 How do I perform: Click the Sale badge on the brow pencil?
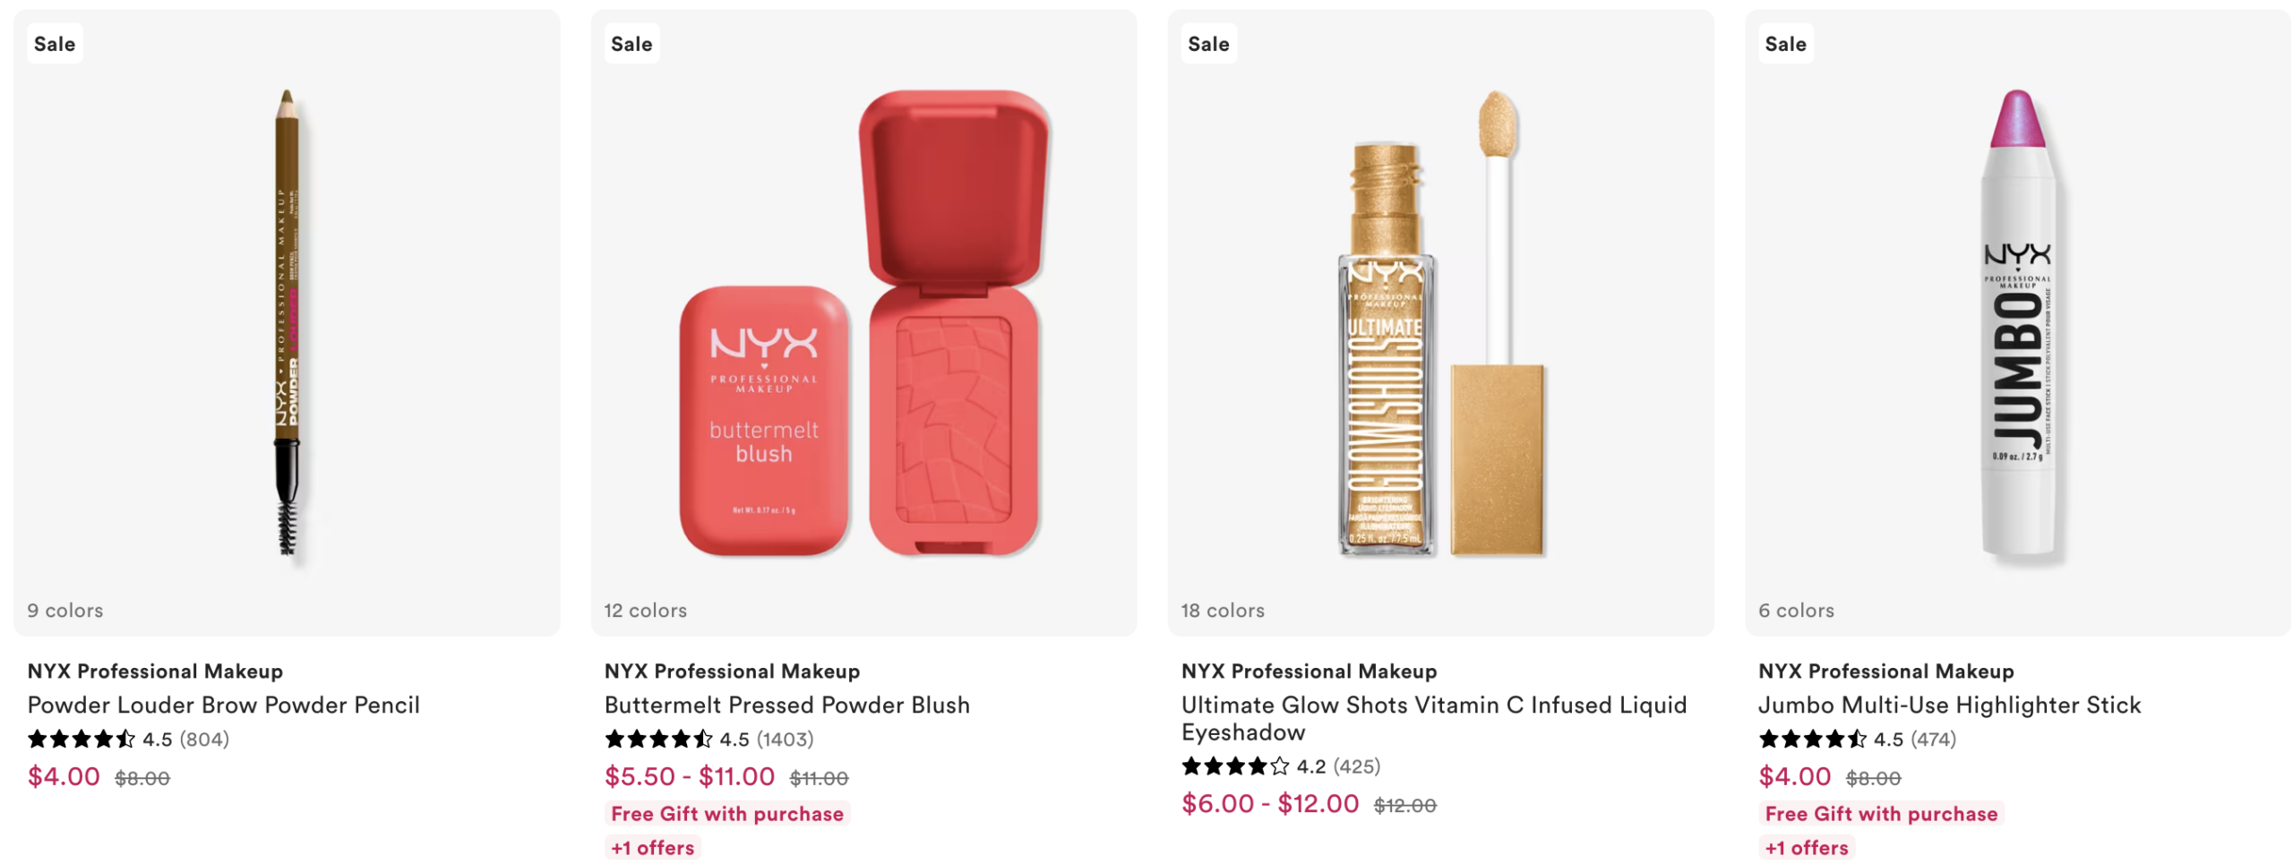pyautogui.click(x=55, y=44)
